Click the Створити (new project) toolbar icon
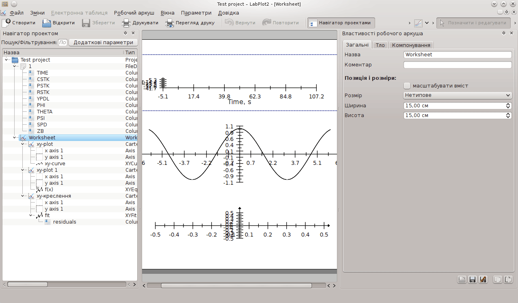The image size is (518, 303). [x=6, y=23]
